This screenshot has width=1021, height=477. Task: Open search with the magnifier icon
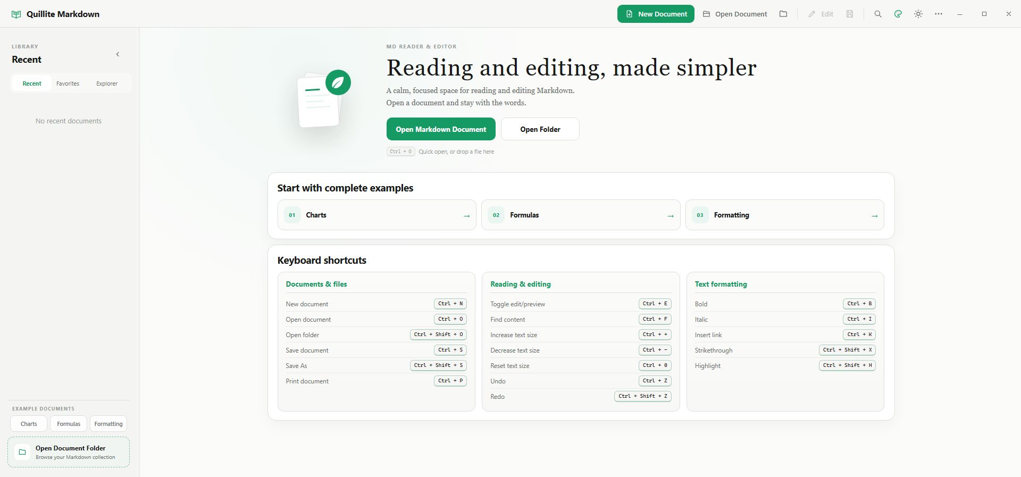point(878,14)
